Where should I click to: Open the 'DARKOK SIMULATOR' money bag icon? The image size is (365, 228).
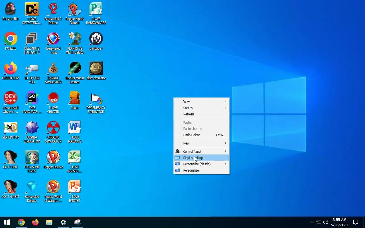click(x=53, y=73)
